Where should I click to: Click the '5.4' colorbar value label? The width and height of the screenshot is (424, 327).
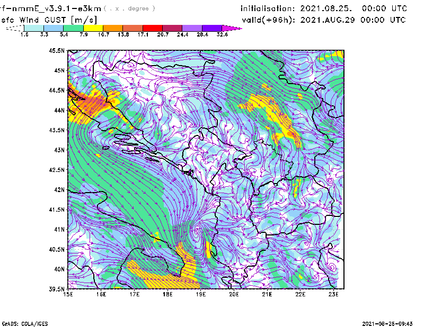pos(64,34)
